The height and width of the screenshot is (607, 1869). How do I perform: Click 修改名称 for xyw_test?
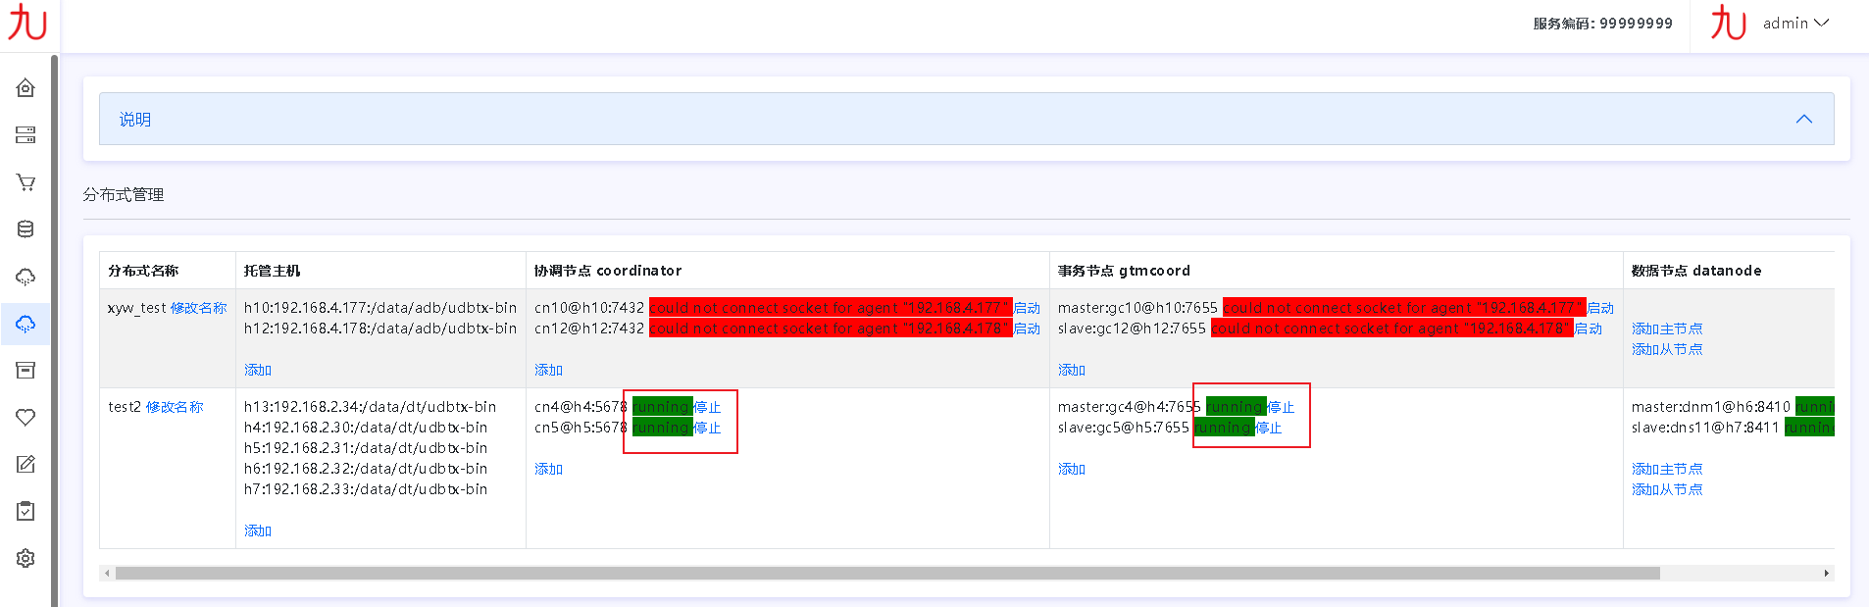[198, 308]
